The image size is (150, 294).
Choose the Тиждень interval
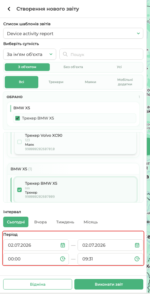tap(65, 222)
